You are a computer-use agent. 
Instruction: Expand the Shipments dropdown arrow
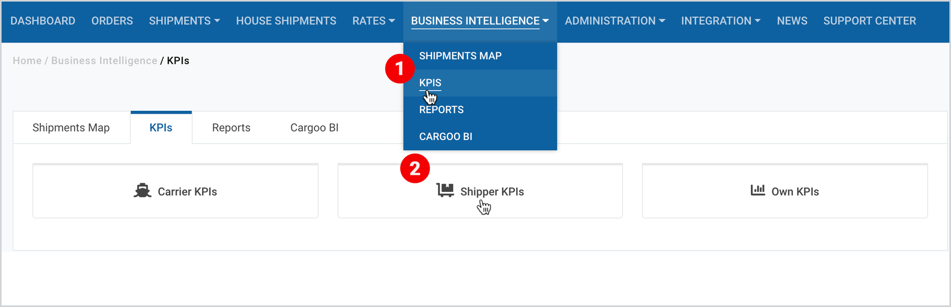coord(217,21)
